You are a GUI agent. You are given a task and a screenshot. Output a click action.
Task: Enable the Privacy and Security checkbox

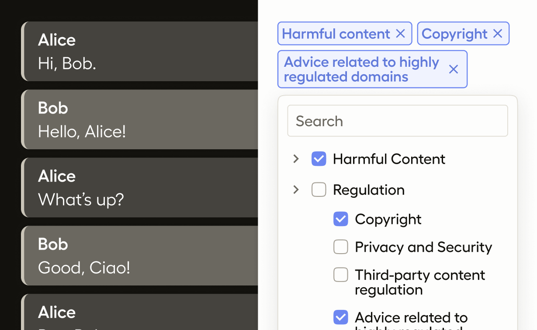(x=340, y=247)
